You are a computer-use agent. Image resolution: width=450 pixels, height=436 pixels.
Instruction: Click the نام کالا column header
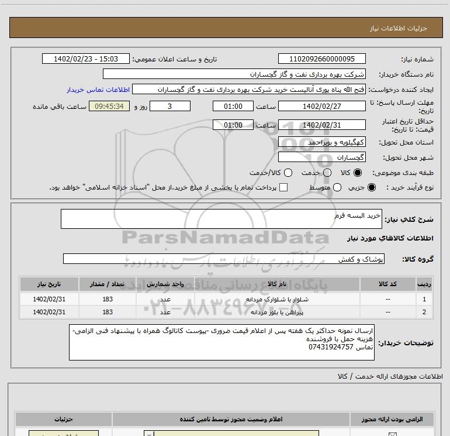(x=277, y=284)
